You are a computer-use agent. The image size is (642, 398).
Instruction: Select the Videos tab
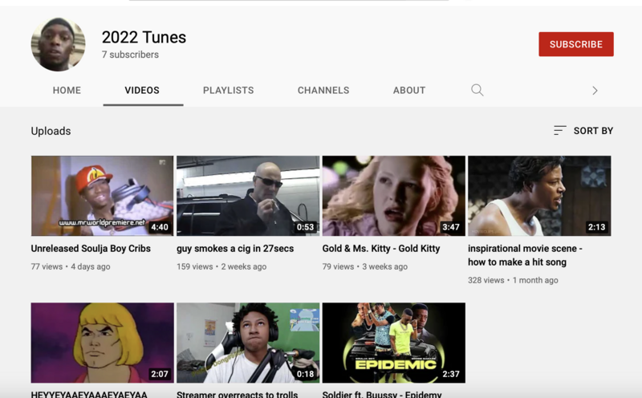pyautogui.click(x=142, y=91)
